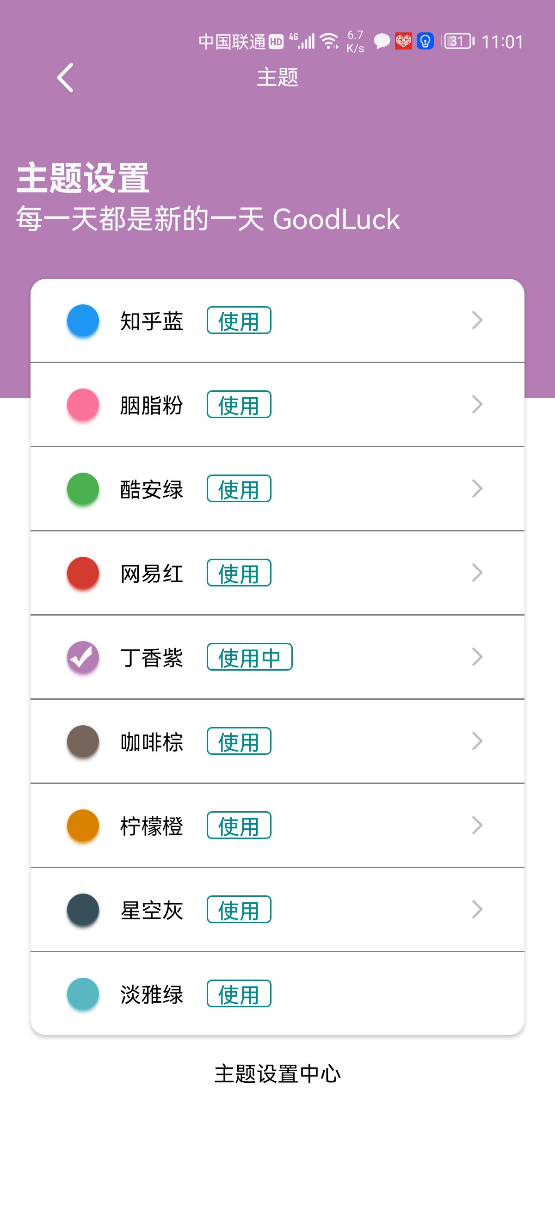Tap the checked 丁香紫 theme circle
555x1221 pixels.
pyautogui.click(x=83, y=657)
